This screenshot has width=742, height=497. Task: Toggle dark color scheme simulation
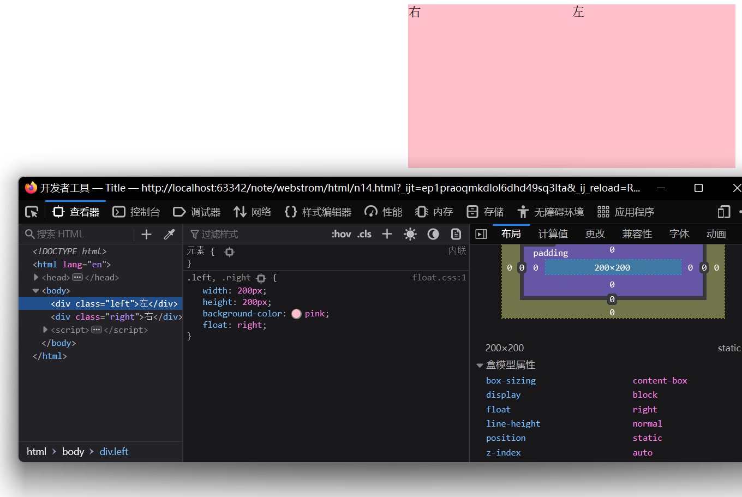(433, 234)
